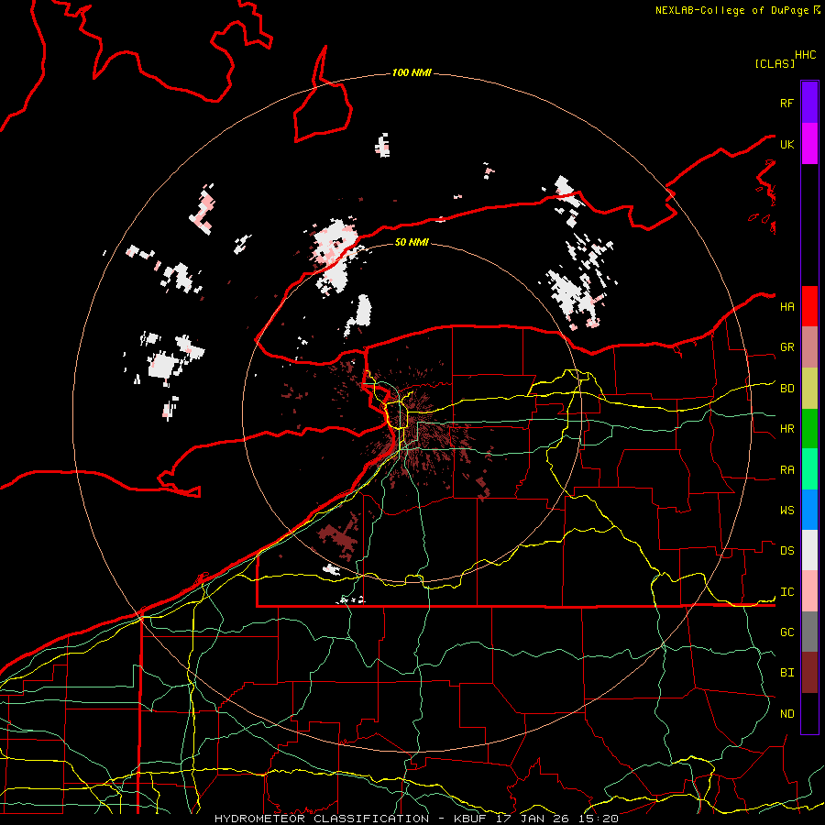Click the ND legend label
The image size is (825, 825).
click(x=786, y=714)
